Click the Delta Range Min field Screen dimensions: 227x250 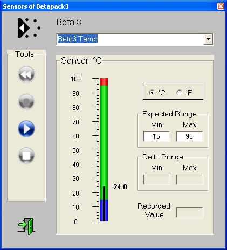[156, 179]
